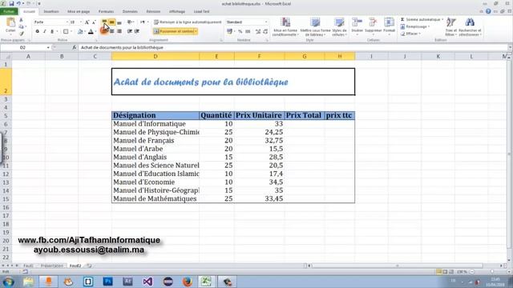This screenshot has width=513, height=288.
Task: Click the format painter brush icon
Action: point(22,34)
